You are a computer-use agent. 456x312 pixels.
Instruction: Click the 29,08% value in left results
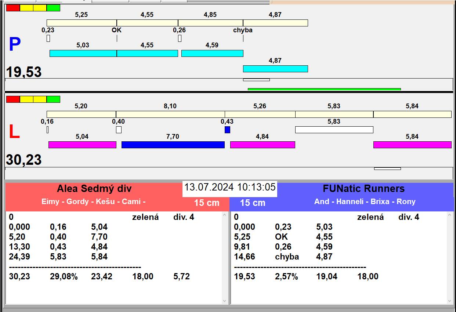click(x=64, y=276)
